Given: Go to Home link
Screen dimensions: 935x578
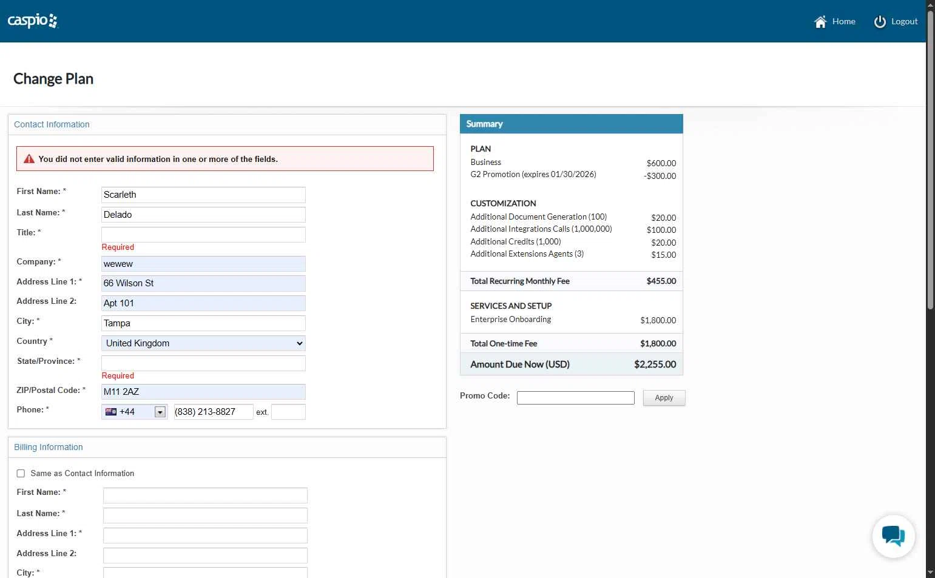Looking at the screenshot, I should tap(843, 21).
